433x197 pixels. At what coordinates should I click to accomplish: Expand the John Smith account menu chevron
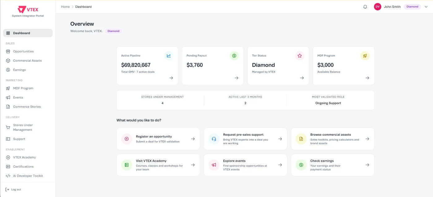(x=426, y=7)
